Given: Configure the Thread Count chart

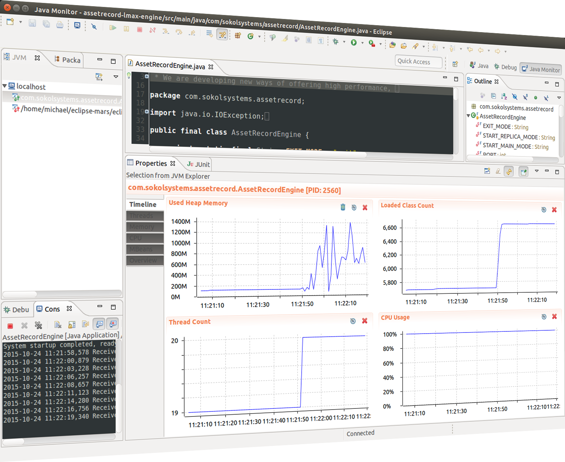Looking at the screenshot, I should tap(353, 321).
